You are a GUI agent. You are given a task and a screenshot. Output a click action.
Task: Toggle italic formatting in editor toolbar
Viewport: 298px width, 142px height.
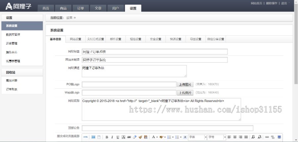pyautogui.click(x=112, y=137)
